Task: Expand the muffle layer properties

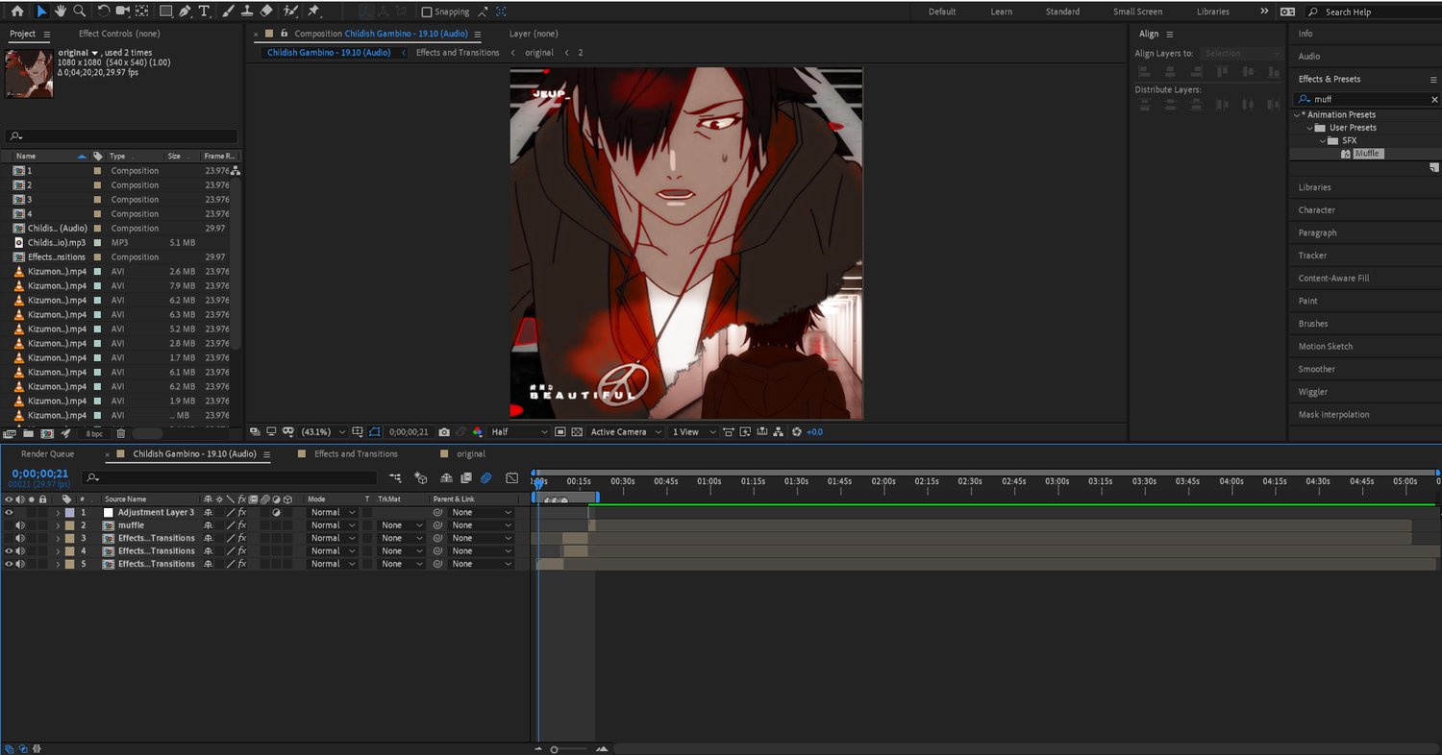Action: (58, 525)
